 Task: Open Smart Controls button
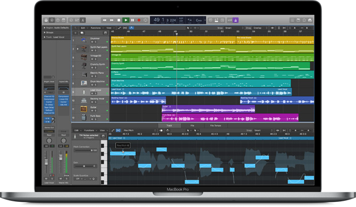pos(71,20)
